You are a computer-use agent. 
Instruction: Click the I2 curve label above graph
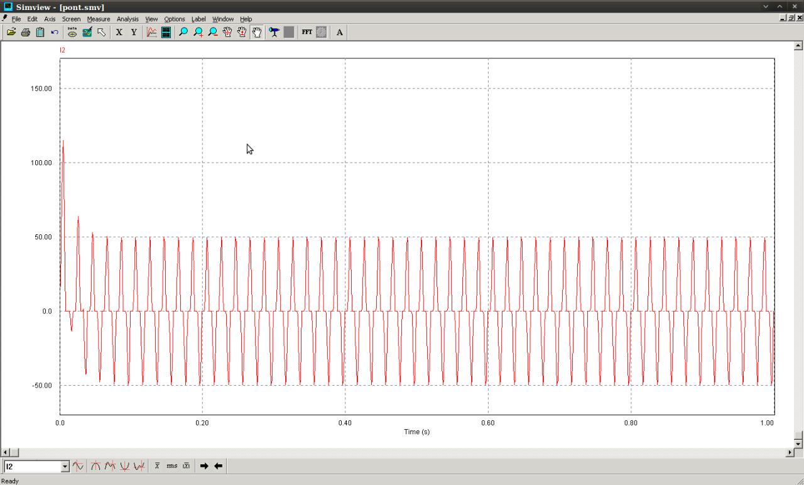point(62,50)
